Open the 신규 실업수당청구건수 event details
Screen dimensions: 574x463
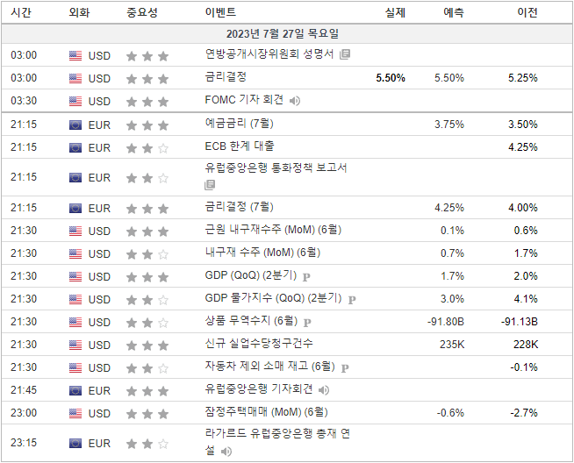[258, 344]
